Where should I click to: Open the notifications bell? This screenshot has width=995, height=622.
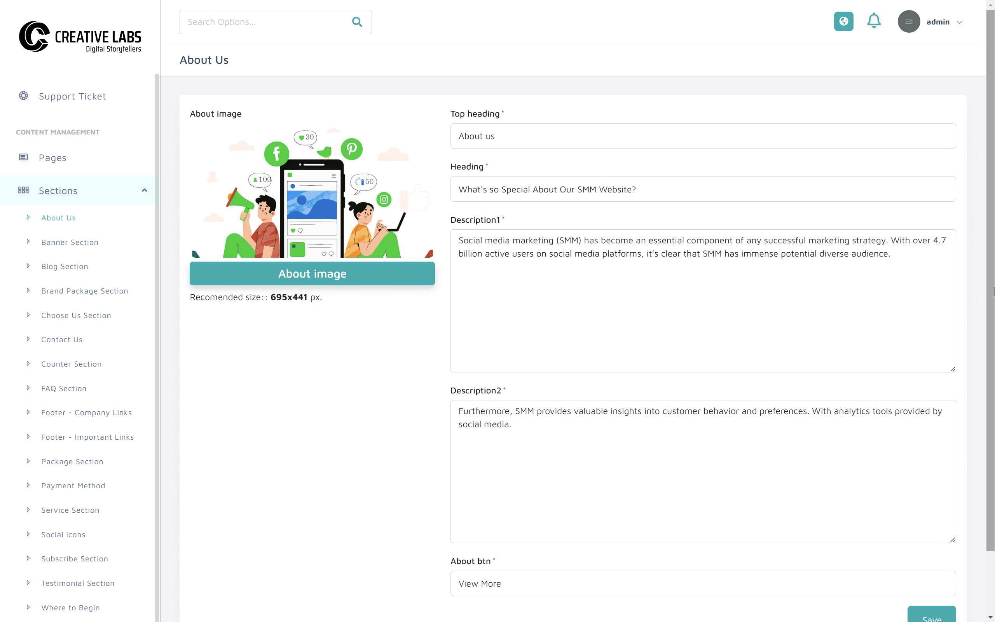click(x=874, y=21)
